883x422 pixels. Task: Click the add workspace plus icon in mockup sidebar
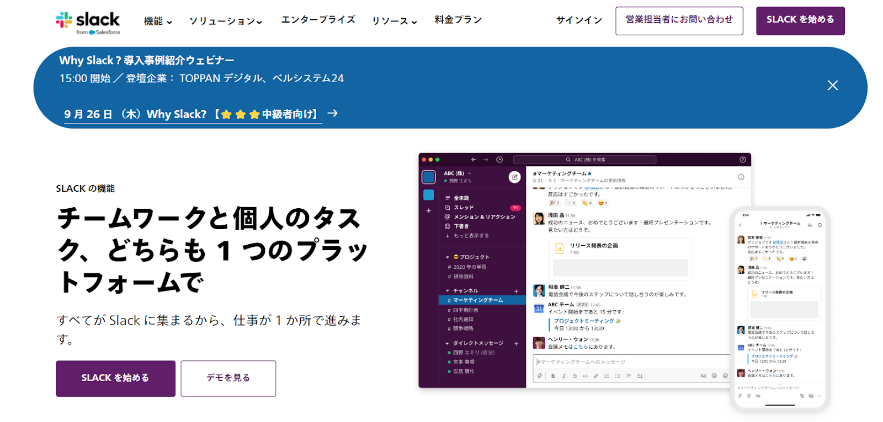coord(428,210)
